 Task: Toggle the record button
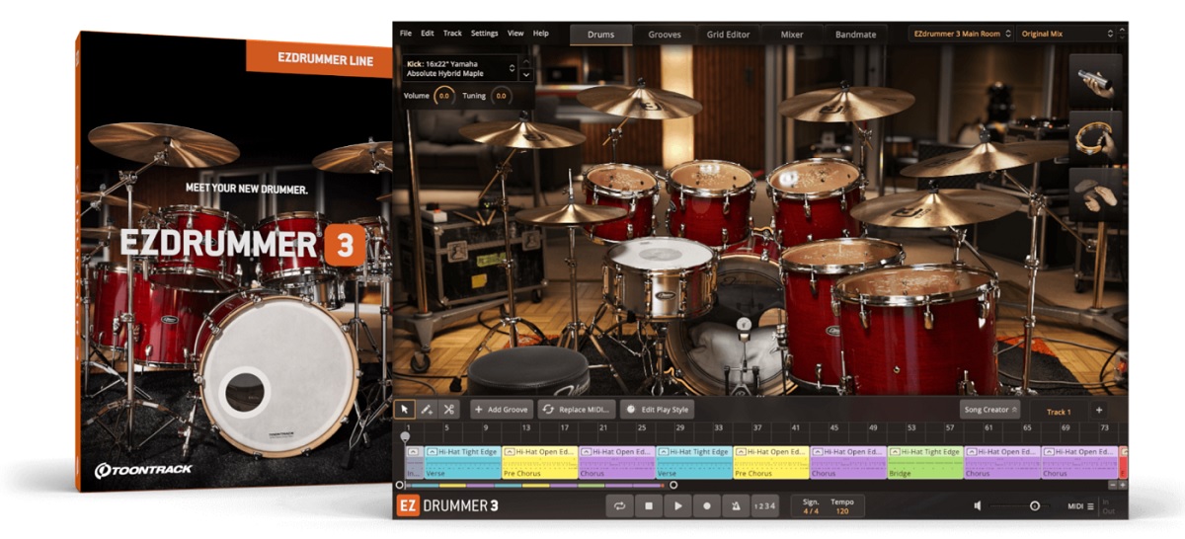pyautogui.click(x=707, y=505)
